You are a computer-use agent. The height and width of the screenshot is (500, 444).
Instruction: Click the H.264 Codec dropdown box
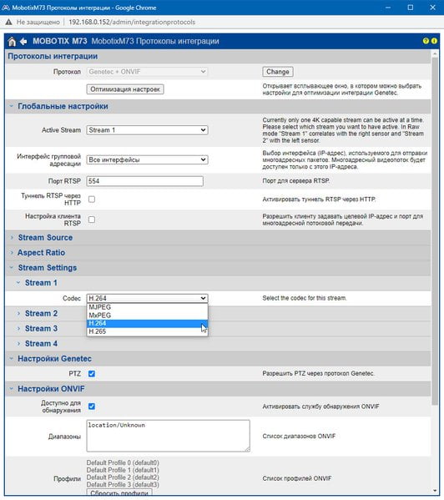pos(147,298)
